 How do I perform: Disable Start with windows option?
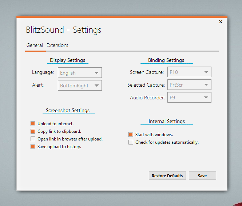(x=131, y=135)
